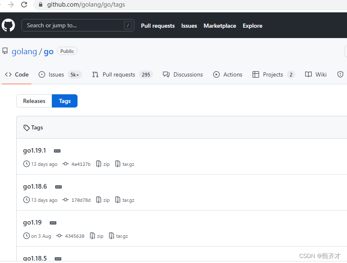
Task: Select the Tags button
Action: coord(65,101)
